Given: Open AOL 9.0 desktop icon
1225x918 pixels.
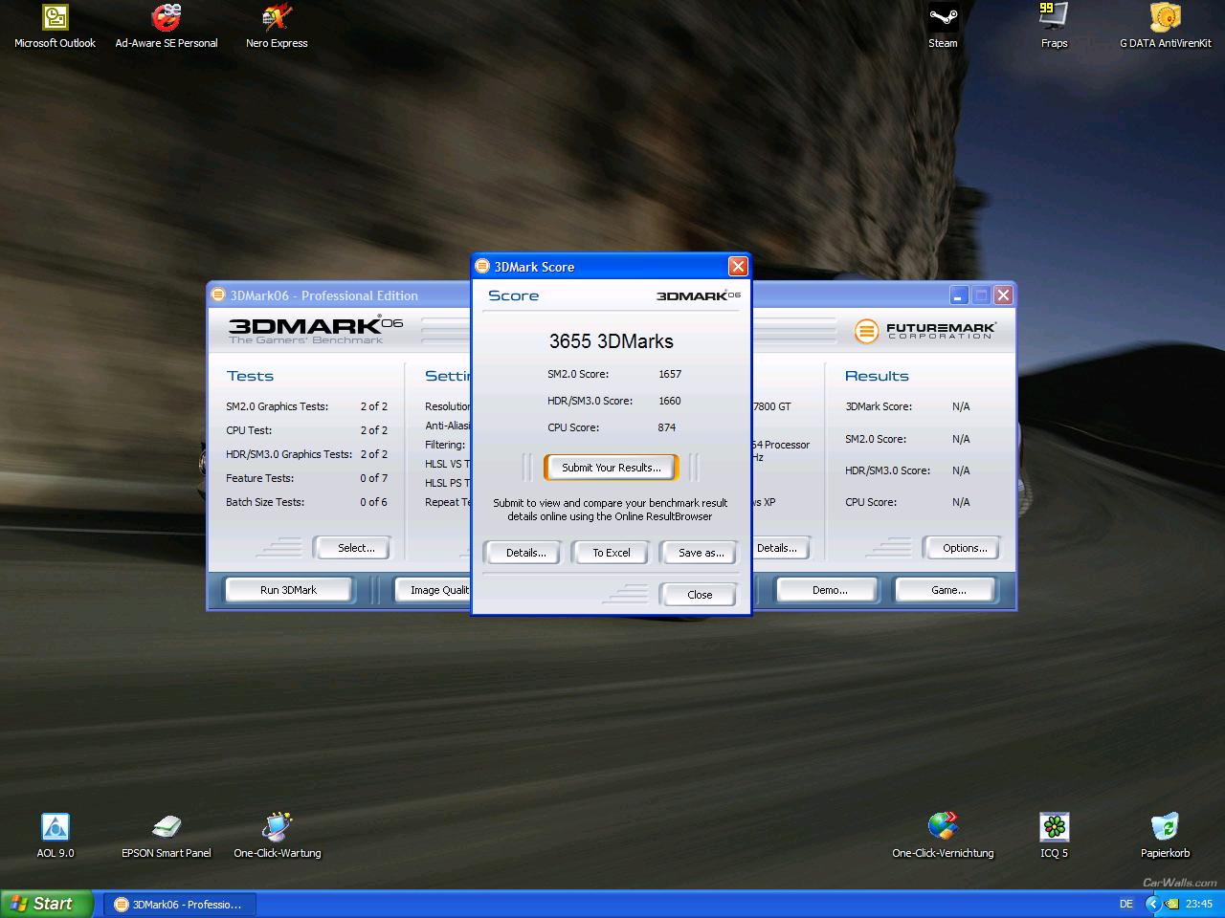Looking at the screenshot, I should pyautogui.click(x=55, y=836).
